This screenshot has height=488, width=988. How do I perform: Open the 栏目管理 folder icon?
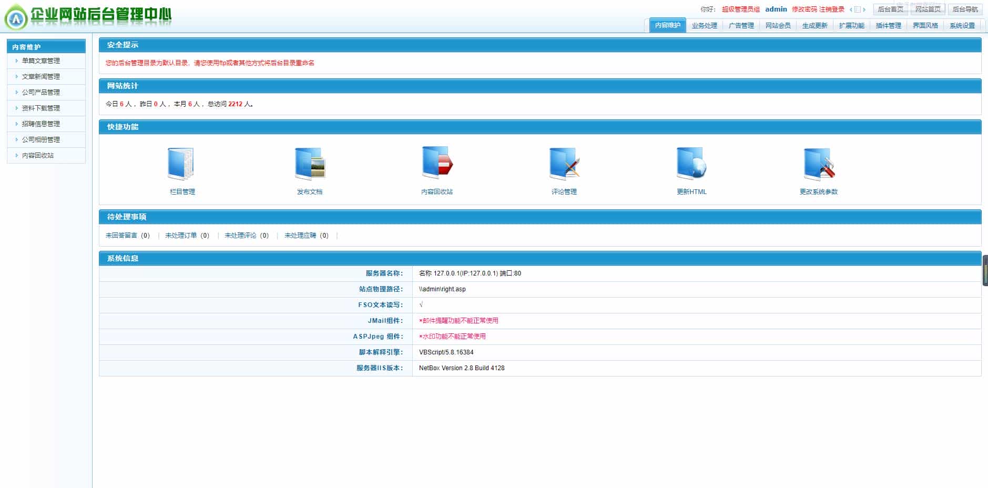point(181,164)
